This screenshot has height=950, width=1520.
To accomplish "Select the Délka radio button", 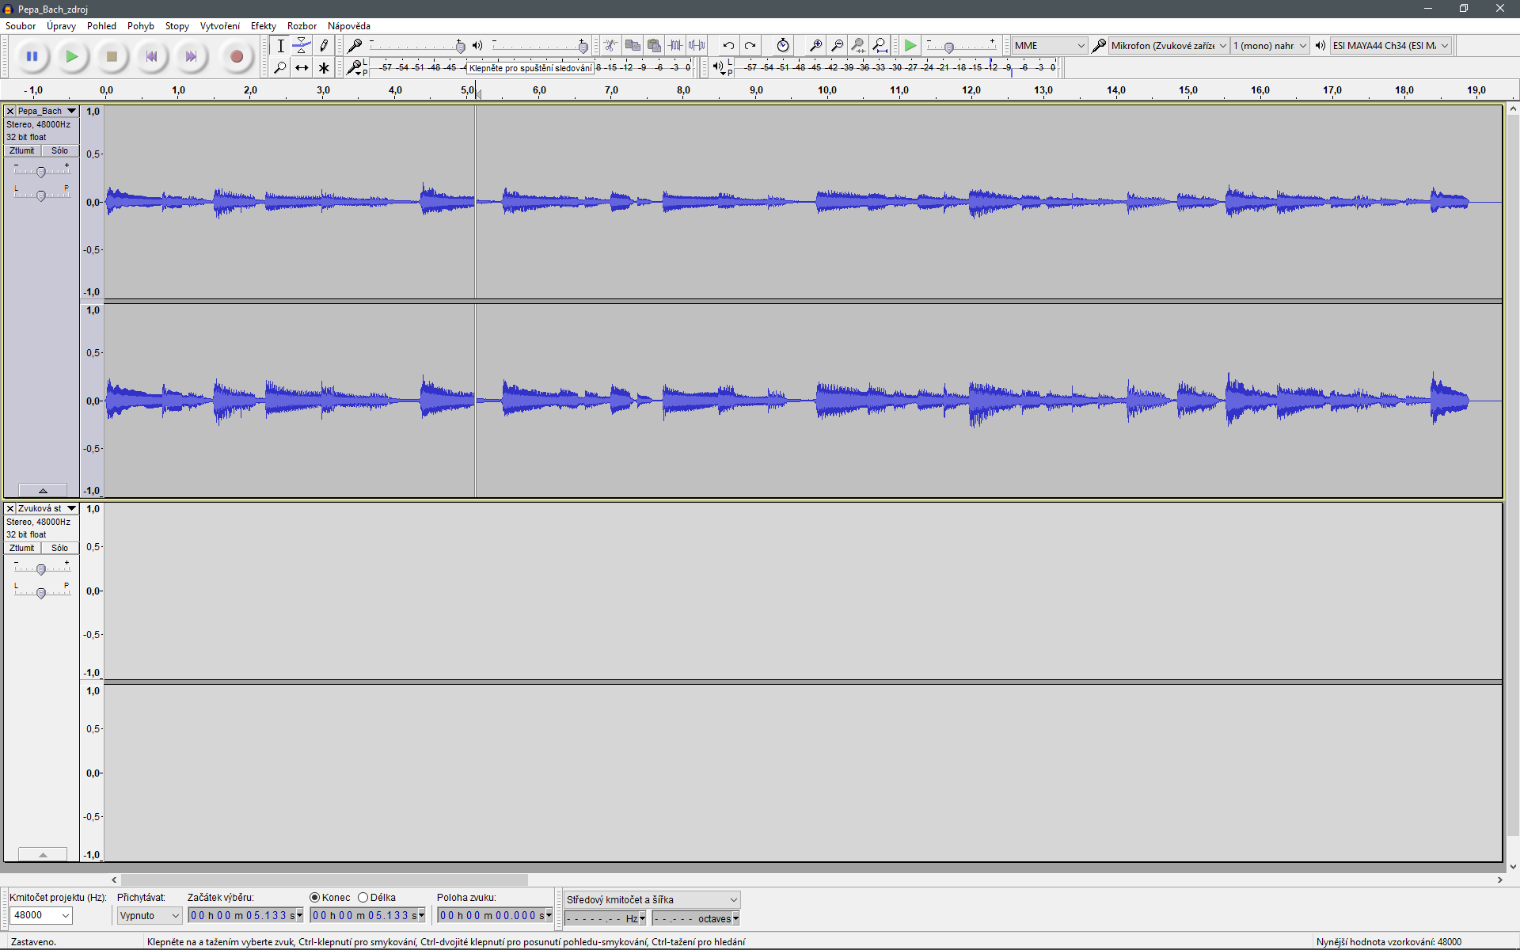I will pos(363,897).
